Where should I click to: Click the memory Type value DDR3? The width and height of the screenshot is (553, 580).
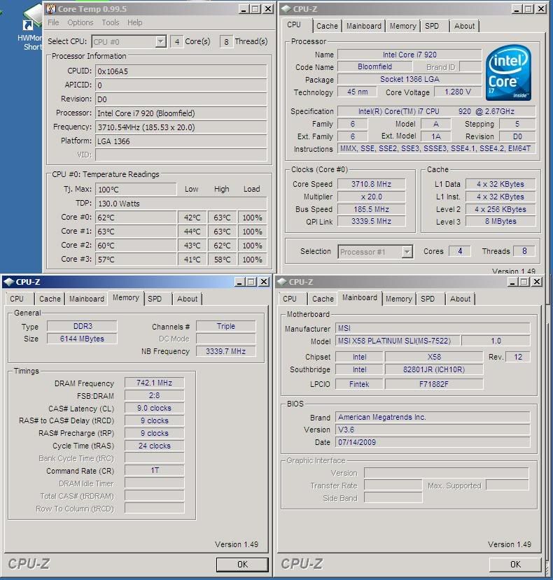point(82,326)
